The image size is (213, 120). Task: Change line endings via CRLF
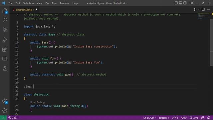click(184, 118)
